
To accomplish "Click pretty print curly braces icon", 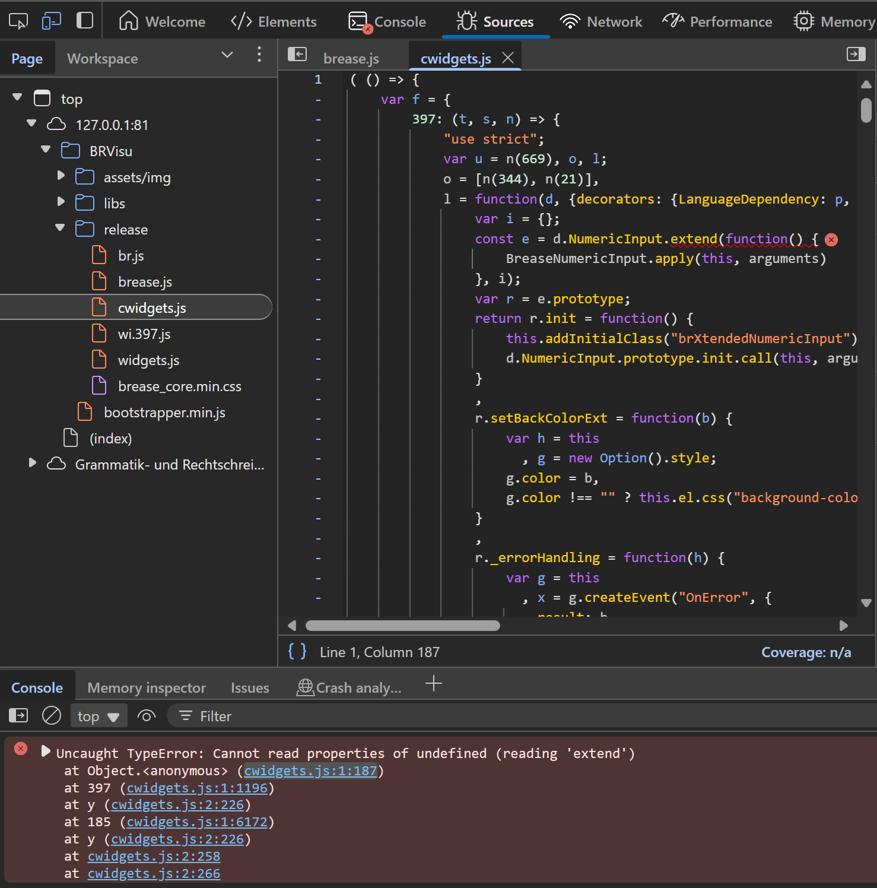I will pos(297,652).
